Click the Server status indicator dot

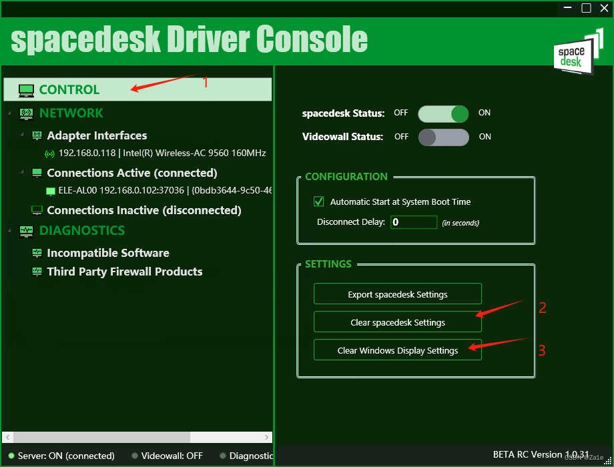(11, 456)
